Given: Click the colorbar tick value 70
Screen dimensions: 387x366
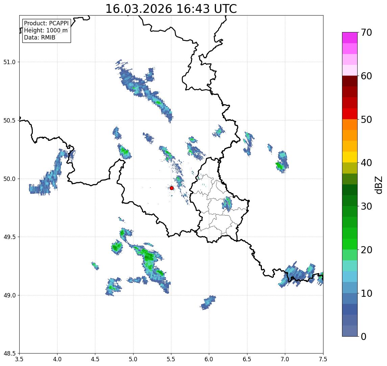Looking at the screenshot, I should 366,32.
